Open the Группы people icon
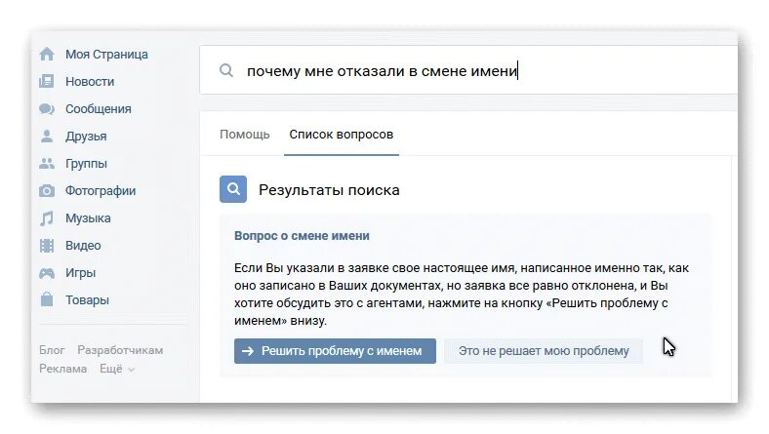The image size is (769, 434). [47, 163]
